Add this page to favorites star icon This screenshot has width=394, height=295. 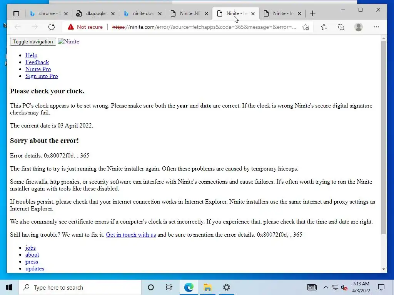coord(306,27)
